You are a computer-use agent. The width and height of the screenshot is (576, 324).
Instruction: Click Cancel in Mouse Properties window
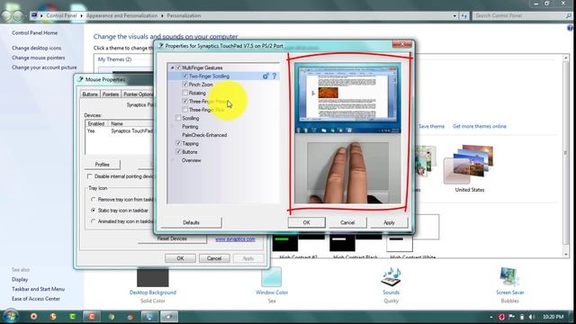point(214,258)
